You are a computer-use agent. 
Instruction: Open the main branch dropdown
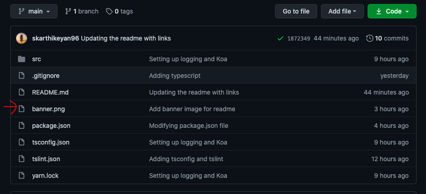(34, 11)
